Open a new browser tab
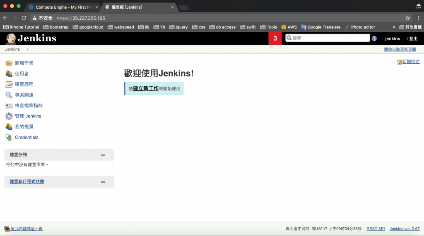Image resolution: width=424 pixels, height=236 pixels. [x=184, y=7]
